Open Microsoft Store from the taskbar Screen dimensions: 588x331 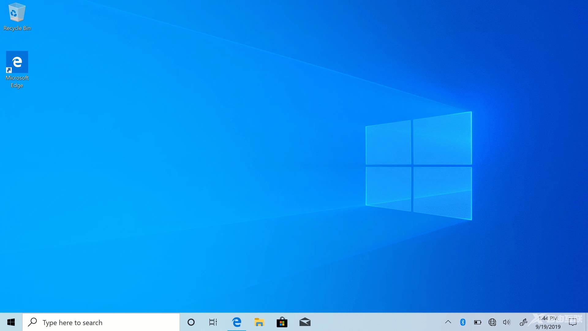click(x=282, y=322)
